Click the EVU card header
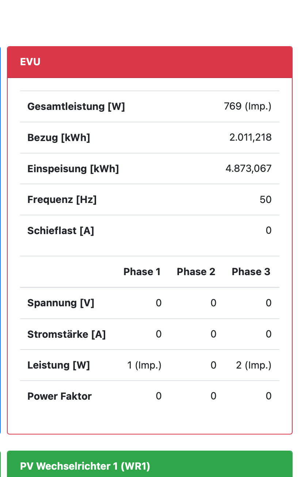 tap(150, 62)
